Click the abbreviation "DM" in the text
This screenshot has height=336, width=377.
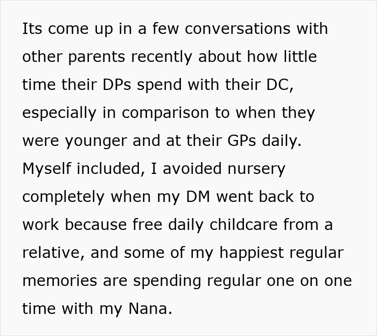[198, 197]
